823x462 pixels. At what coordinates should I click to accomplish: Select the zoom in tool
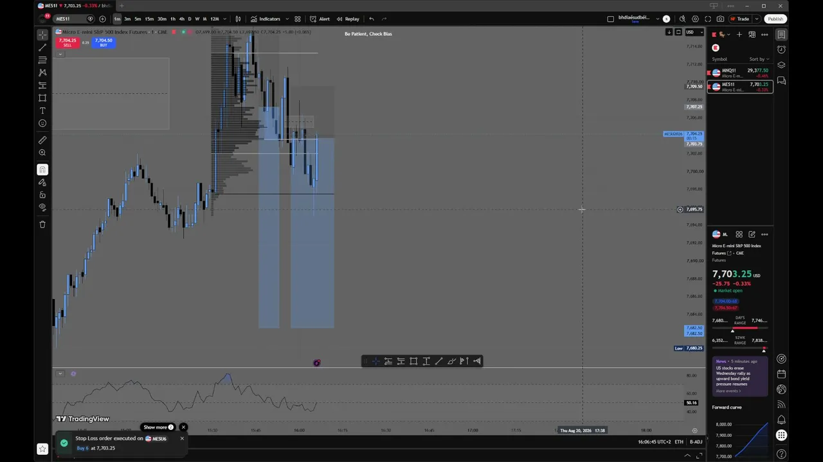pos(42,153)
